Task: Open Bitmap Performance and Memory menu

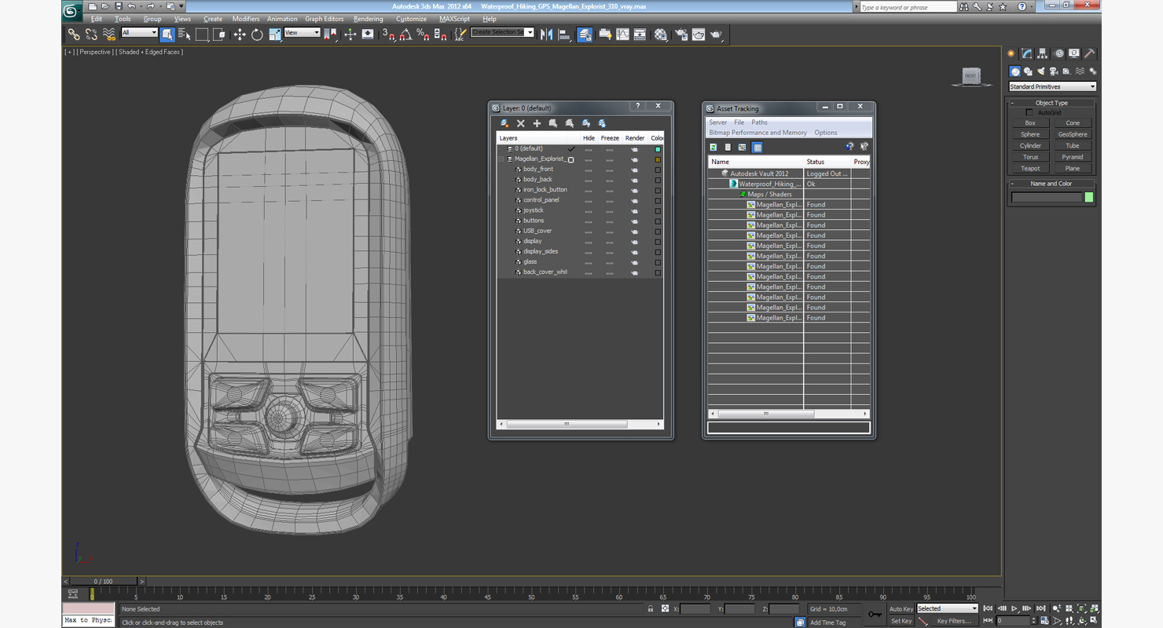Action: tap(758, 133)
